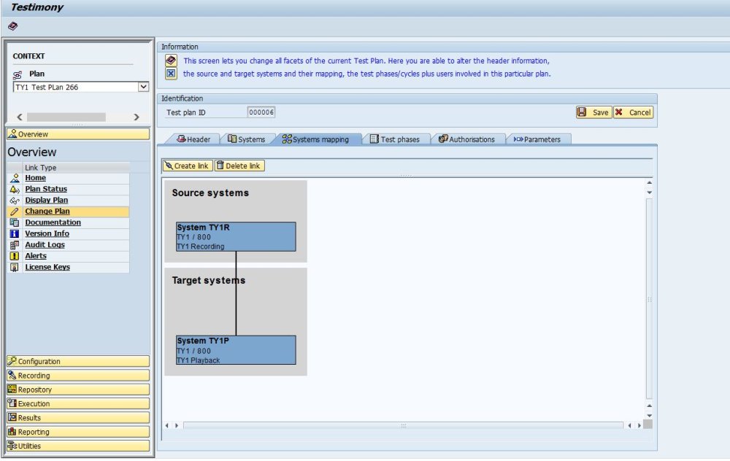Switch to the Authorisations tab
The height and width of the screenshot is (461, 730).
click(467, 139)
